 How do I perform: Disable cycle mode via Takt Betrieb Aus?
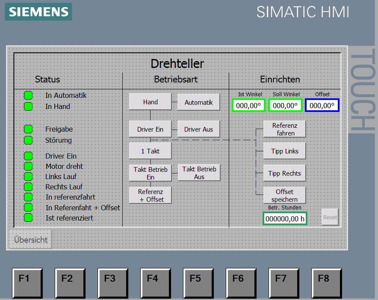tap(199, 173)
